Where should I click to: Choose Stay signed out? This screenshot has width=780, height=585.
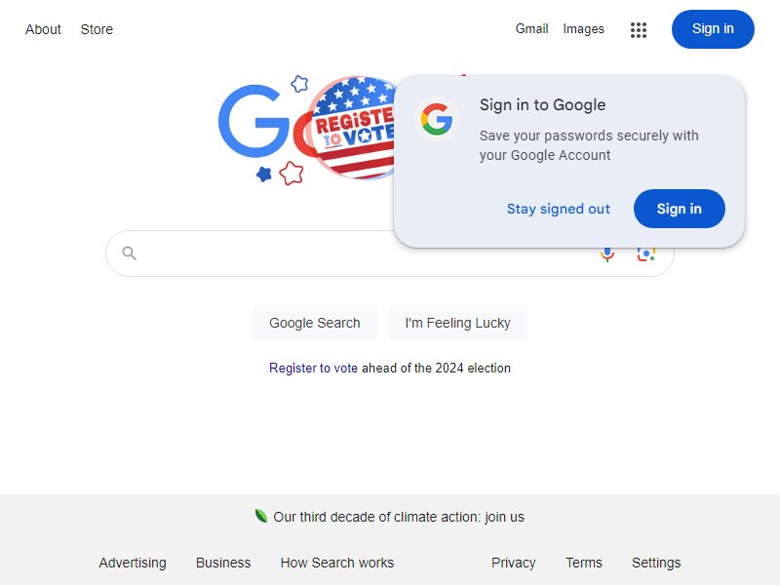click(558, 209)
